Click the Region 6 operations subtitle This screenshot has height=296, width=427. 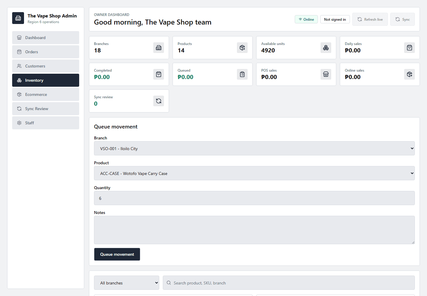(x=43, y=22)
